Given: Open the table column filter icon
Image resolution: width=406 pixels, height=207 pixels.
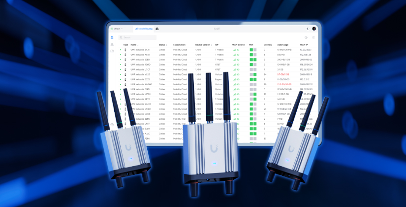Looking at the screenshot, I should tap(313, 37).
